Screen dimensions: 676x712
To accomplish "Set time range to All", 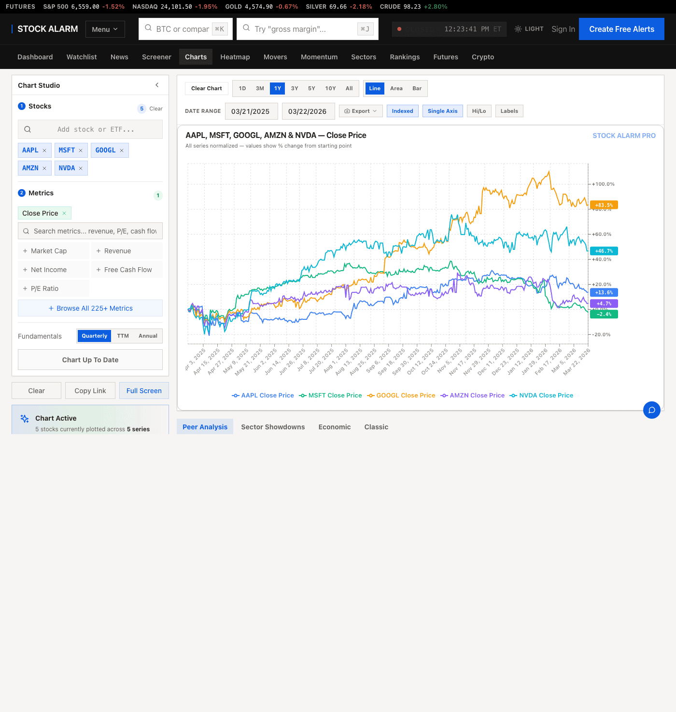I will click(349, 88).
